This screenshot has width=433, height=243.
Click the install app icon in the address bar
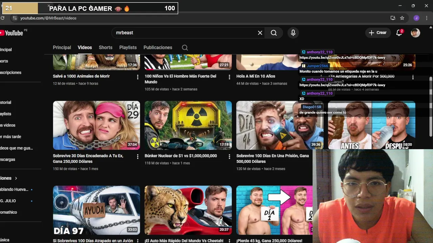tap(393, 18)
